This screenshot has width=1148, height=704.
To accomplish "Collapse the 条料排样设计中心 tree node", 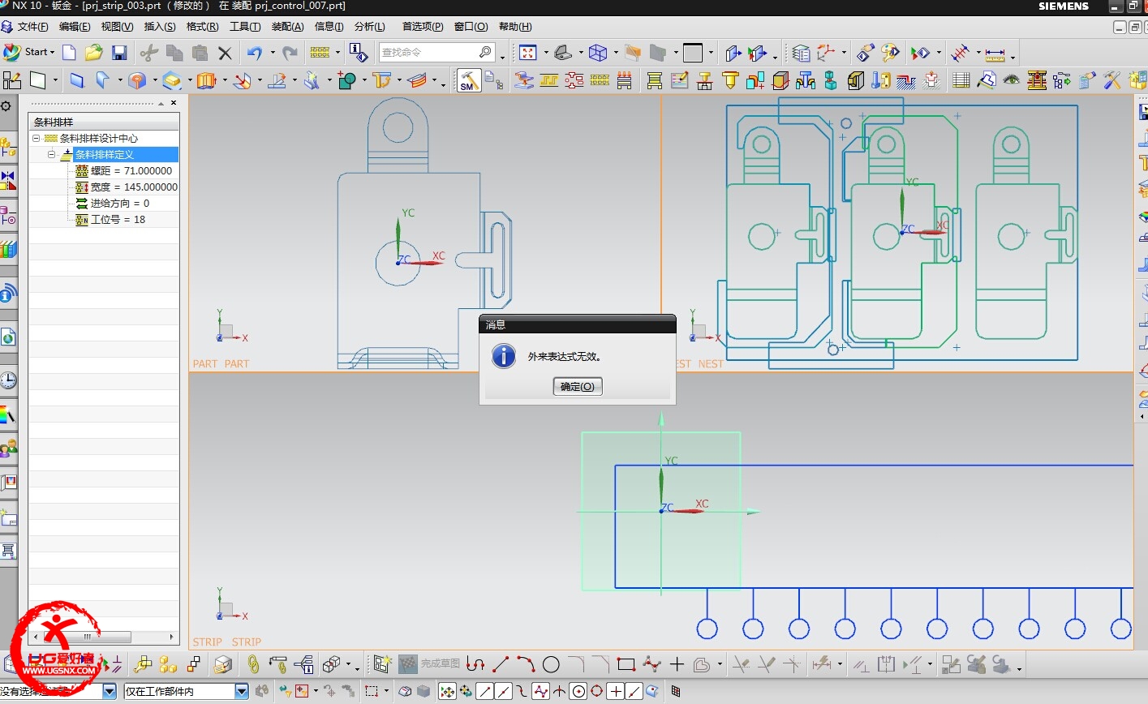I will (x=37, y=139).
